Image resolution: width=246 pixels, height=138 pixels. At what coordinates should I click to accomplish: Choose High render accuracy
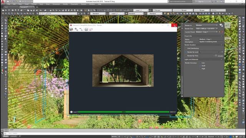point(200,69)
